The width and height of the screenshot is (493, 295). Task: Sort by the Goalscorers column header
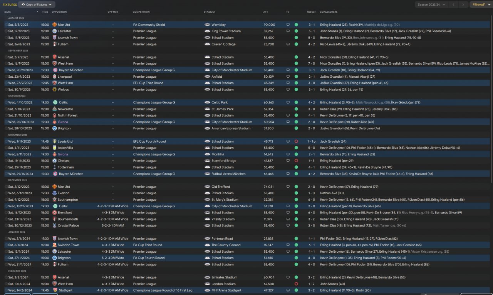(328, 12)
